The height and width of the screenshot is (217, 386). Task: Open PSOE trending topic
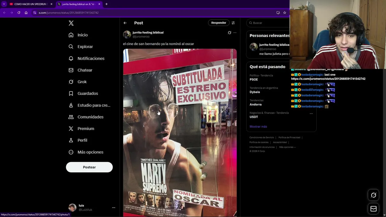tap(254, 80)
